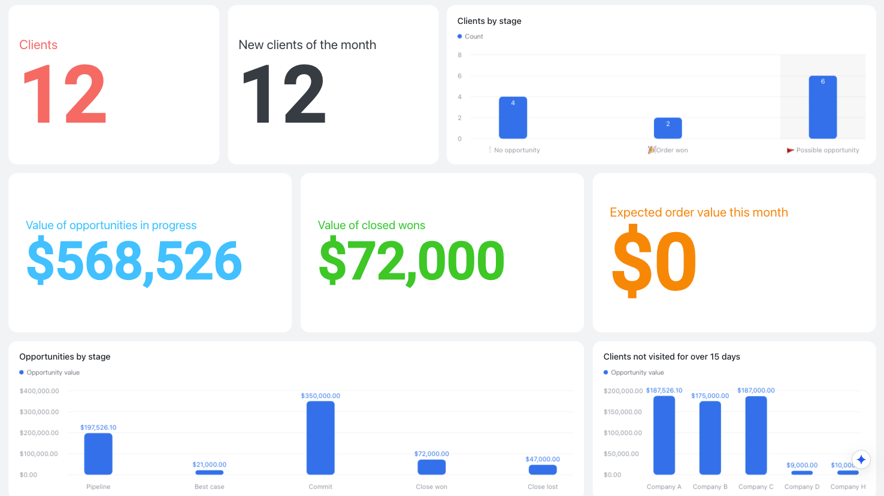Click the Close lost bar at $47,000.00
The width and height of the screenshot is (884, 496).
tap(543, 470)
